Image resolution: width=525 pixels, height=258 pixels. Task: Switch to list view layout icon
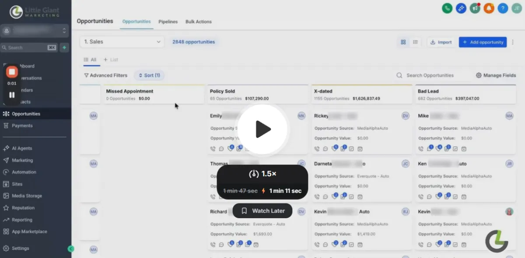click(x=415, y=42)
